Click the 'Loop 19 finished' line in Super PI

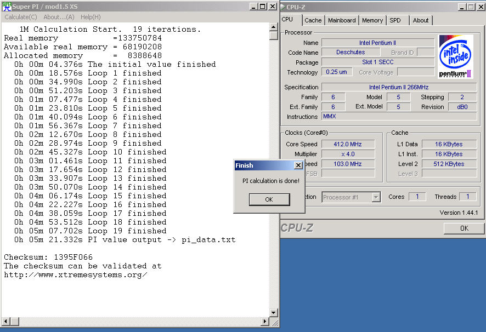click(90, 231)
